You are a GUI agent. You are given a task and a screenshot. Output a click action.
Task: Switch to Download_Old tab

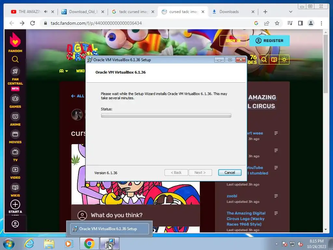83,12
